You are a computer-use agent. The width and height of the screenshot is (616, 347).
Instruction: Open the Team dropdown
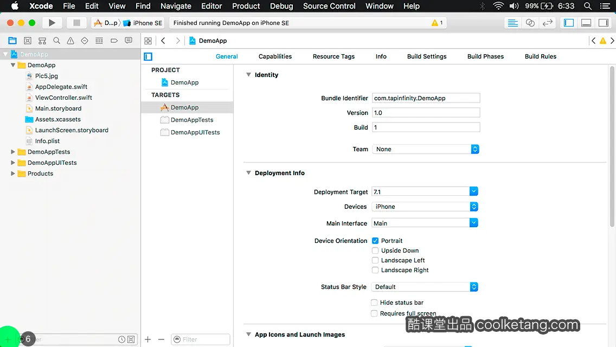[x=426, y=149]
